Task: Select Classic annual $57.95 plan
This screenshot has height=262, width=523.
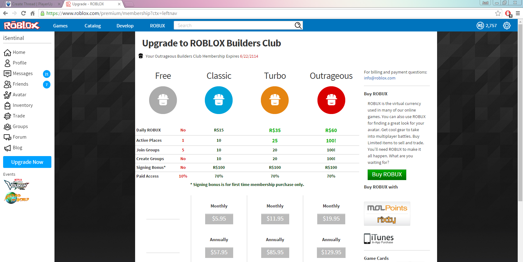Action: point(219,252)
